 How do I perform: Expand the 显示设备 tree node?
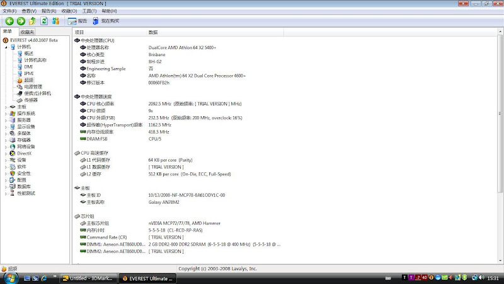(6, 127)
